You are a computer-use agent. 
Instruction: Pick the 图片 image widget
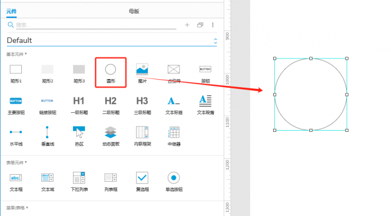(142, 73)
